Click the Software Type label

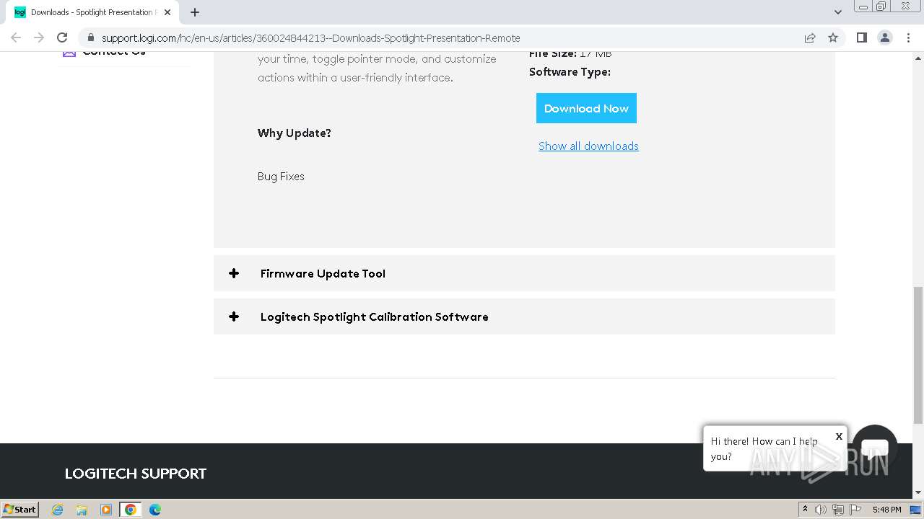pos(570,71)
